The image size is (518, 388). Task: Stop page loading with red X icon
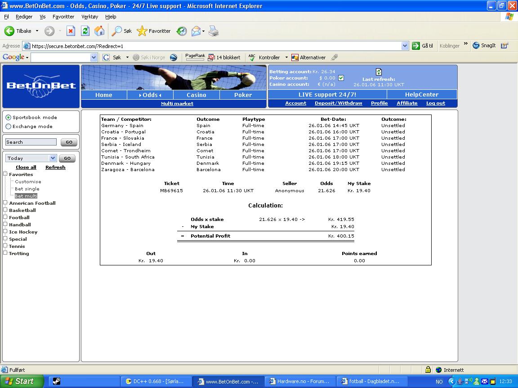tap(71, 31)
